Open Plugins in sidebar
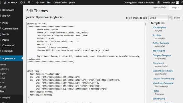This screenshot has width=183, height=103. pos(6,98)
